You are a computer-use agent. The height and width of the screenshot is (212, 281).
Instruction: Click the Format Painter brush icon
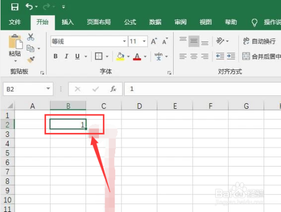point(31,59)
